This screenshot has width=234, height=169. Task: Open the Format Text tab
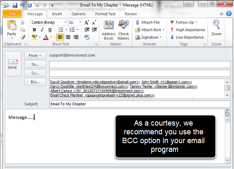point(105,14)
